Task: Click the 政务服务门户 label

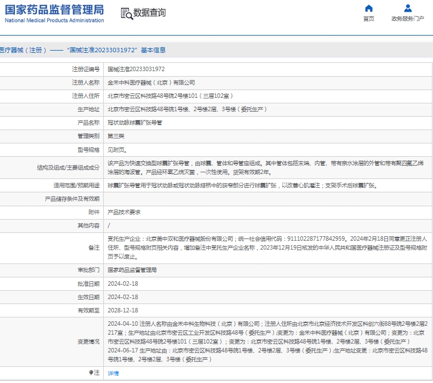Action: [407, 18]
